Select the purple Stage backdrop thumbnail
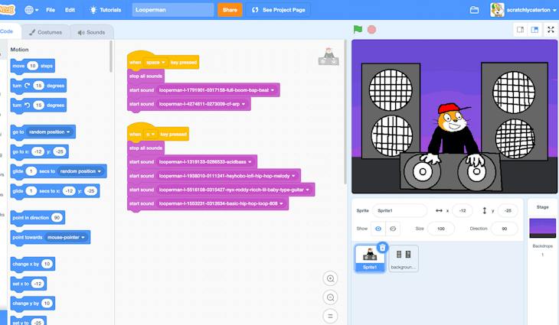Viewport: 559px width, 325px height. point(542,228)
